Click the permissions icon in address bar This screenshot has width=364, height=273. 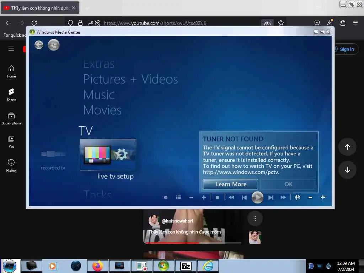pos(90,23)
